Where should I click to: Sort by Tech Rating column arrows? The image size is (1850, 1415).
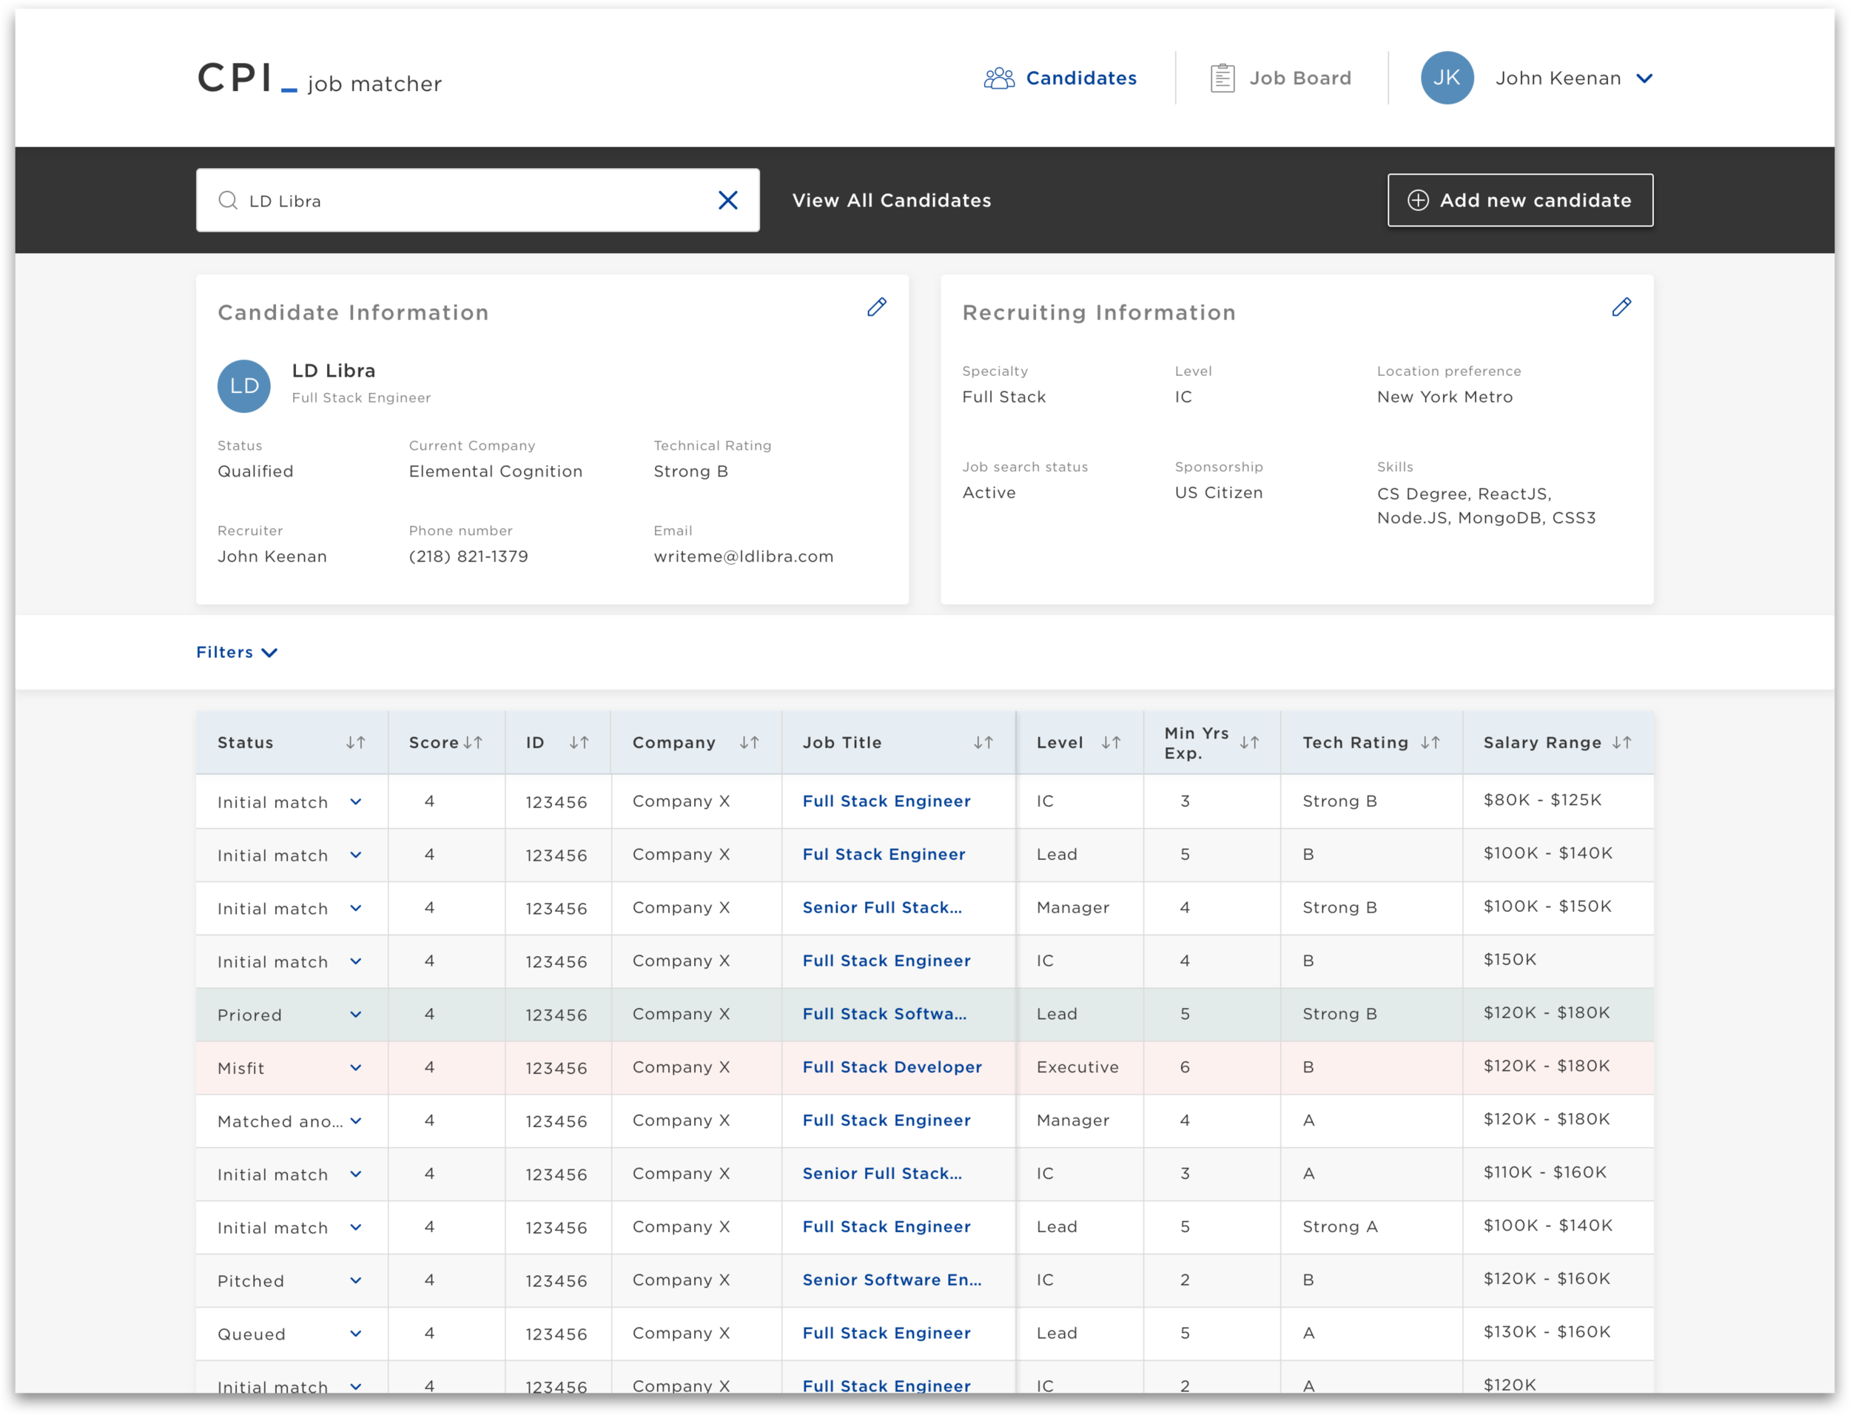pyautogui.click(x=1430, y=743)
